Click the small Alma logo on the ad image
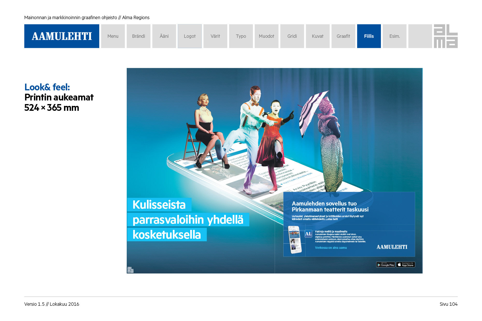This screenshot has width=482, height=321. [130, 270]
